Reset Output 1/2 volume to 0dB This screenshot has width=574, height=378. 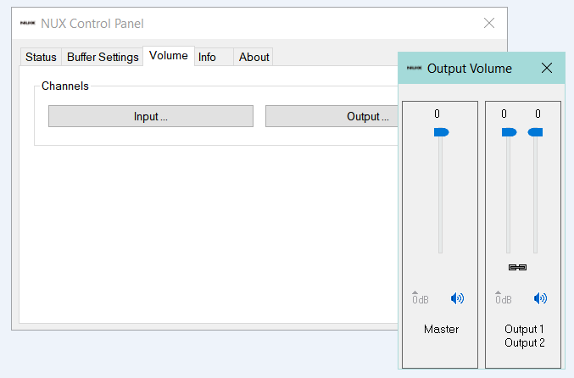503,297
